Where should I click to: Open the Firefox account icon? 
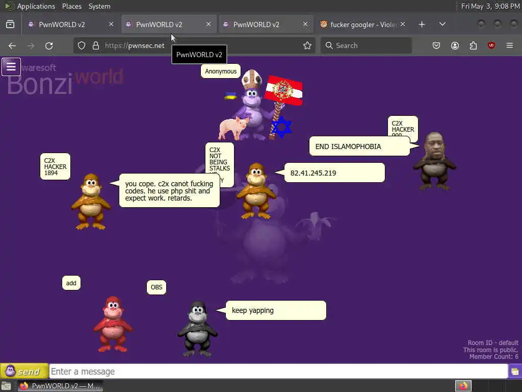[455, 45]
